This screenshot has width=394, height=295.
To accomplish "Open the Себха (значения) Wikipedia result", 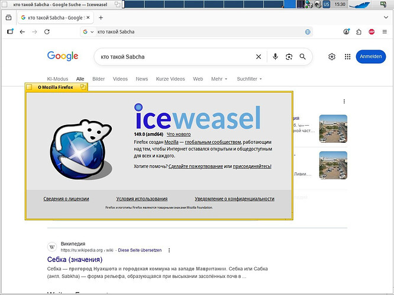I will click(x=75, y=259).
